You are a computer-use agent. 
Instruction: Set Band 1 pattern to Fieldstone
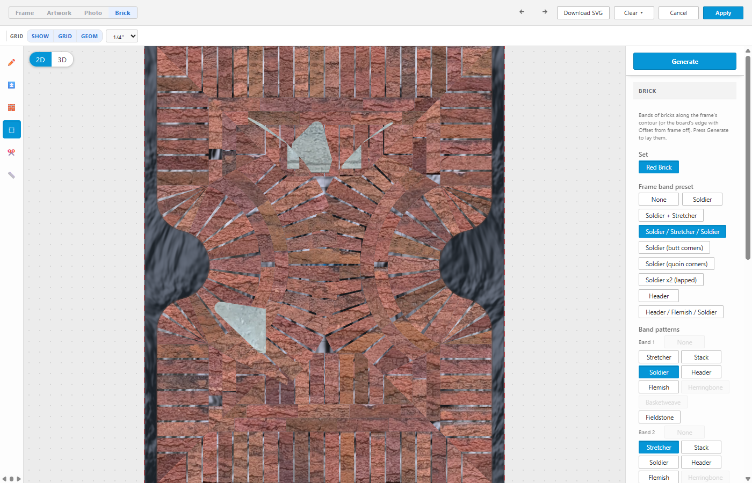(660, 417)
